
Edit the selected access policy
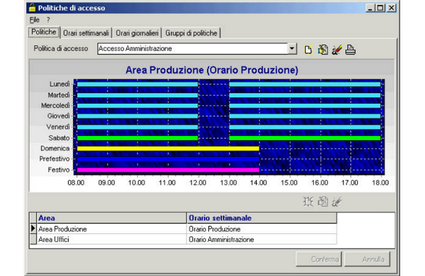[322, 50]
